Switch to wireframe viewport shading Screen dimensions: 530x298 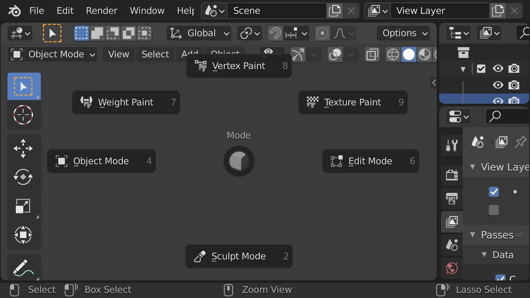point(393,55)
